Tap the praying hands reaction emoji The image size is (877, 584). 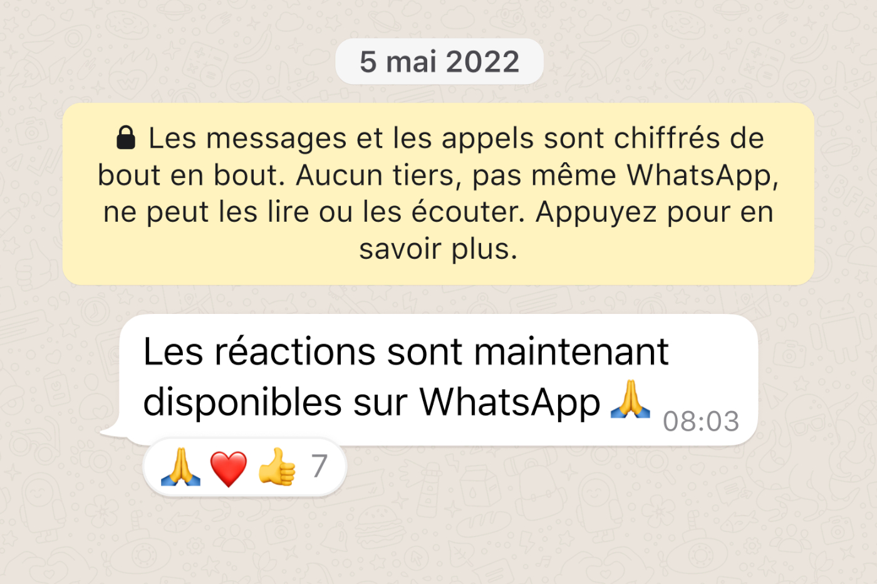coord(180,467)
